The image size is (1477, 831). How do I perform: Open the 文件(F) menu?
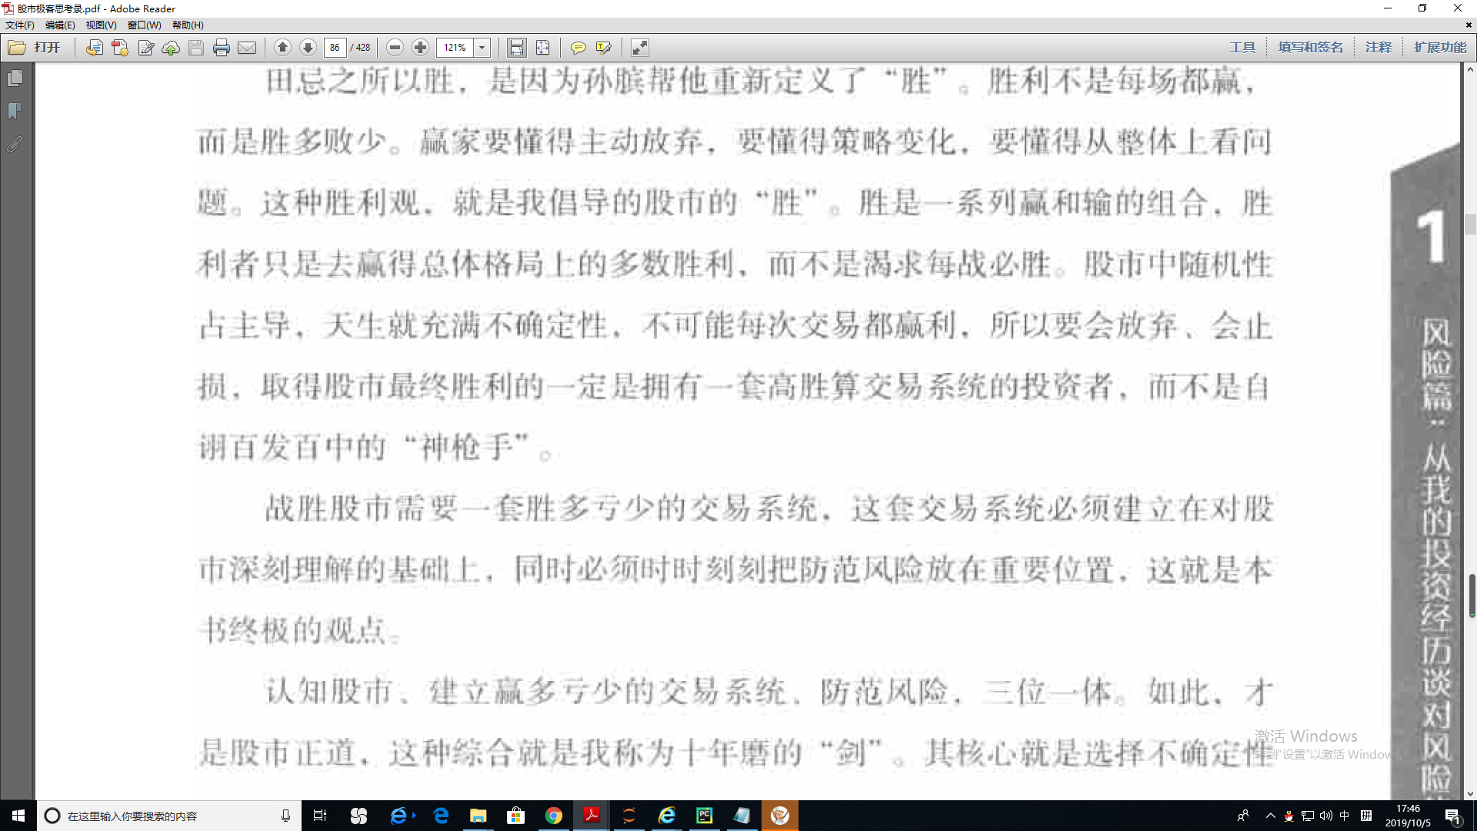(x=20, y=25)
